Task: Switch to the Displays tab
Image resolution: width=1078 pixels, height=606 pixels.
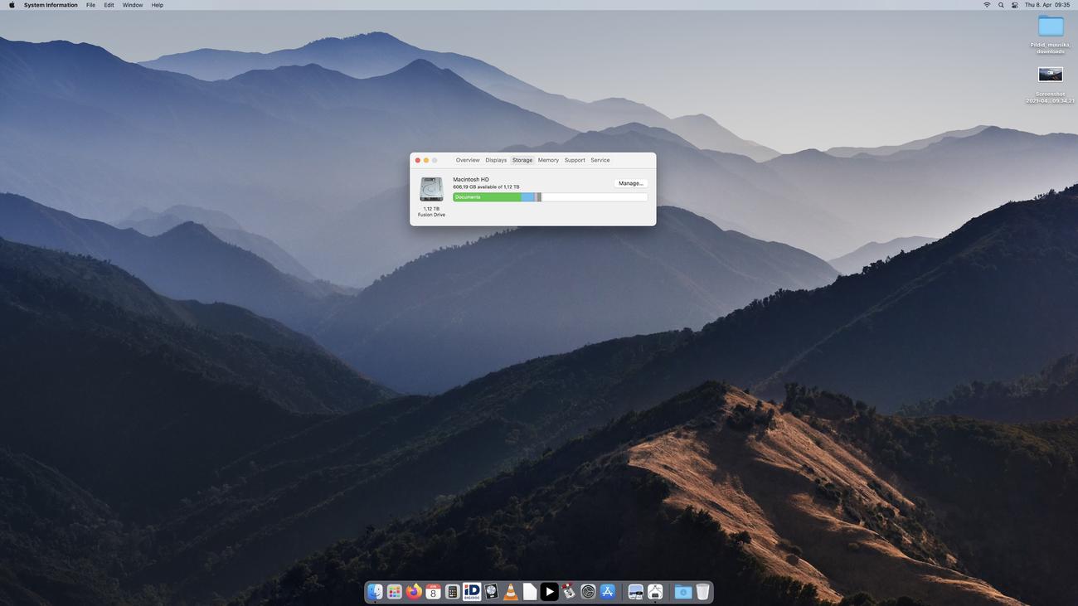Action: tap(496, 160)
